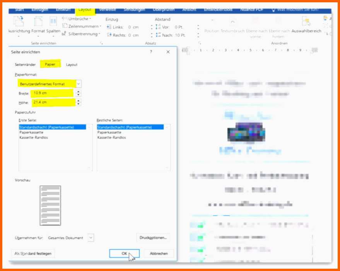Confirm the dialog with OK
The width and height of the screenshot is (340, 271).
point(124,254)
